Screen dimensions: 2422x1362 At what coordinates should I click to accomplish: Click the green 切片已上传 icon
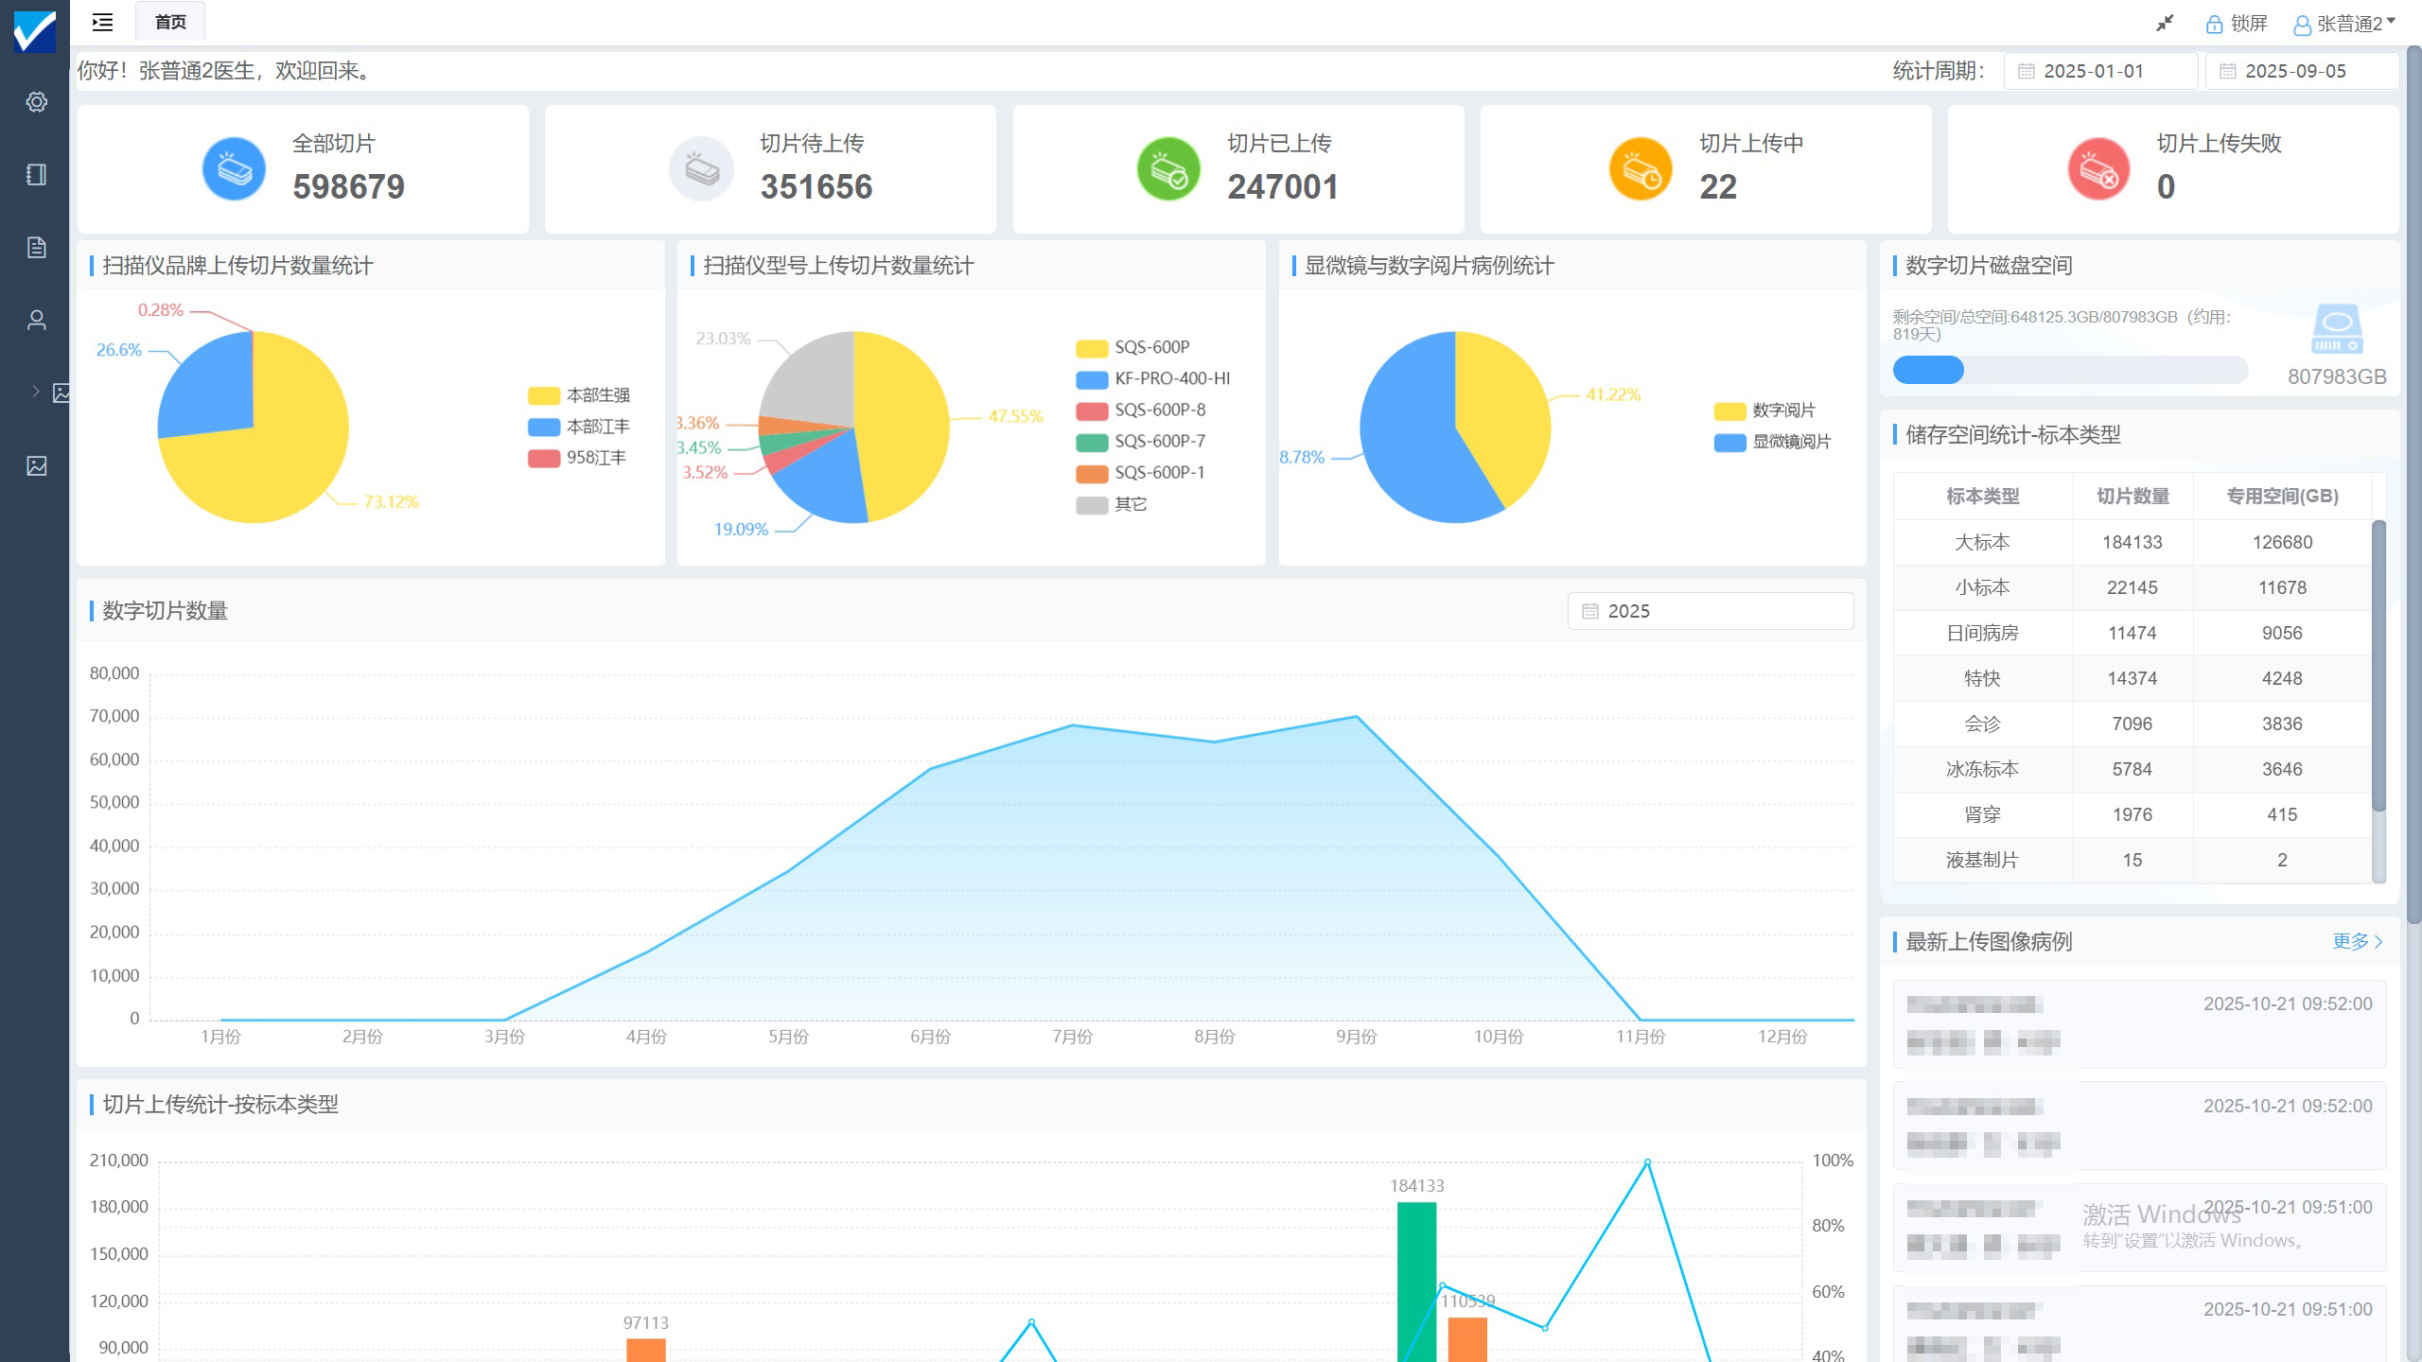pyautogui.click(x=1168, y=169)
